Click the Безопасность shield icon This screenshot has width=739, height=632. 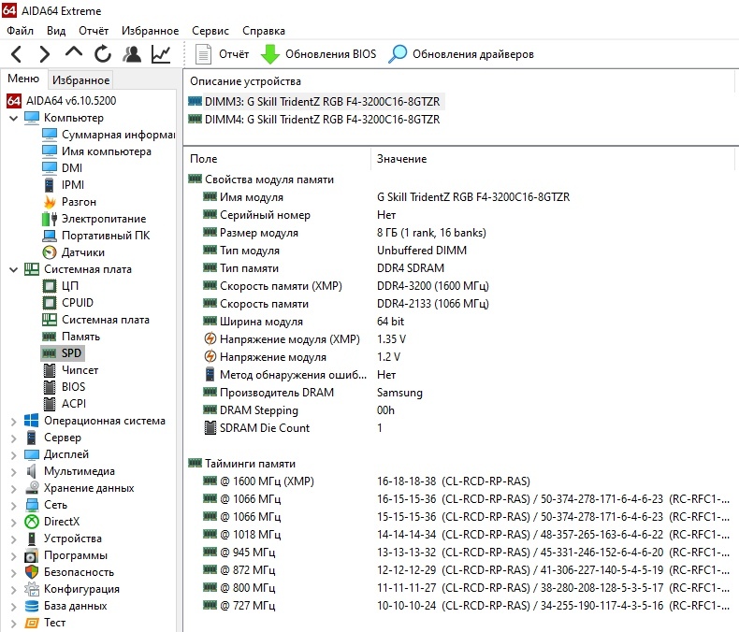tap(32, 572)
